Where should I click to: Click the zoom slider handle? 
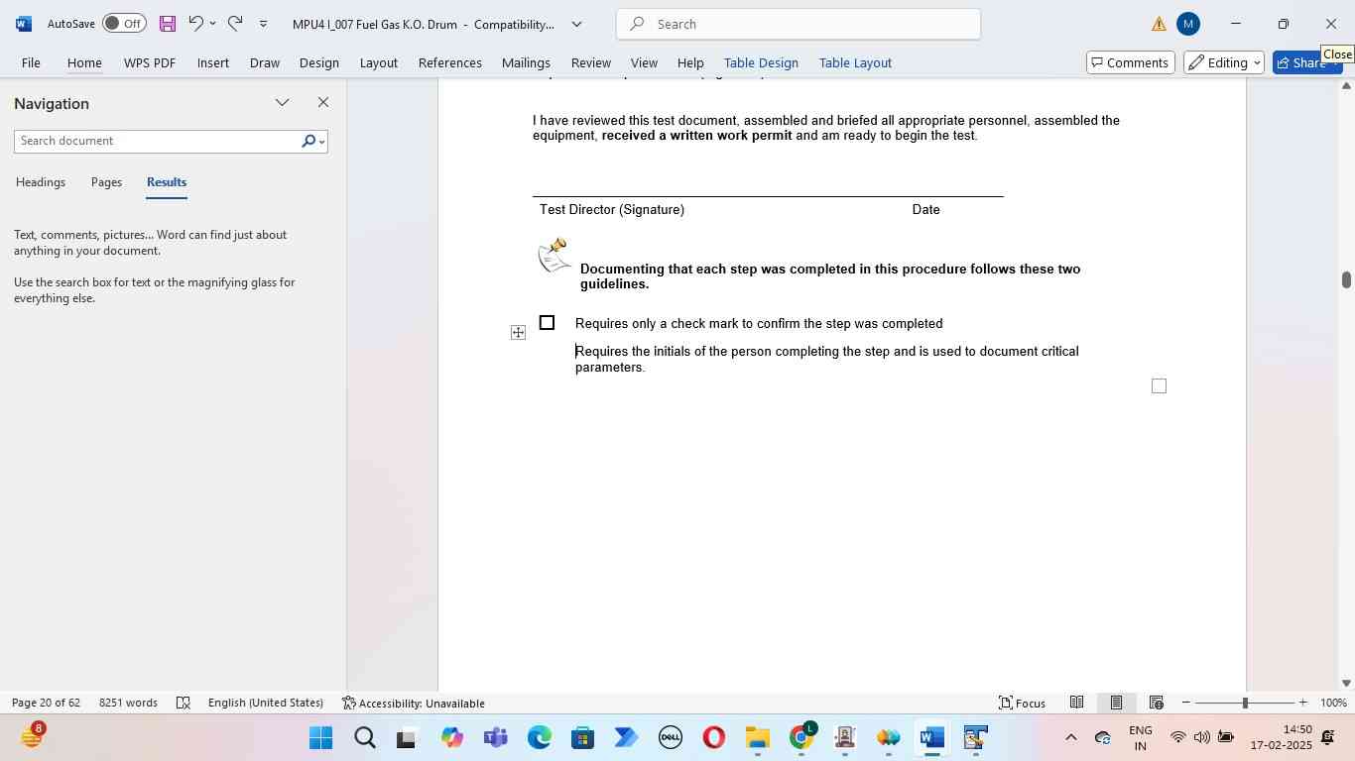click(x=1245, y=703)
